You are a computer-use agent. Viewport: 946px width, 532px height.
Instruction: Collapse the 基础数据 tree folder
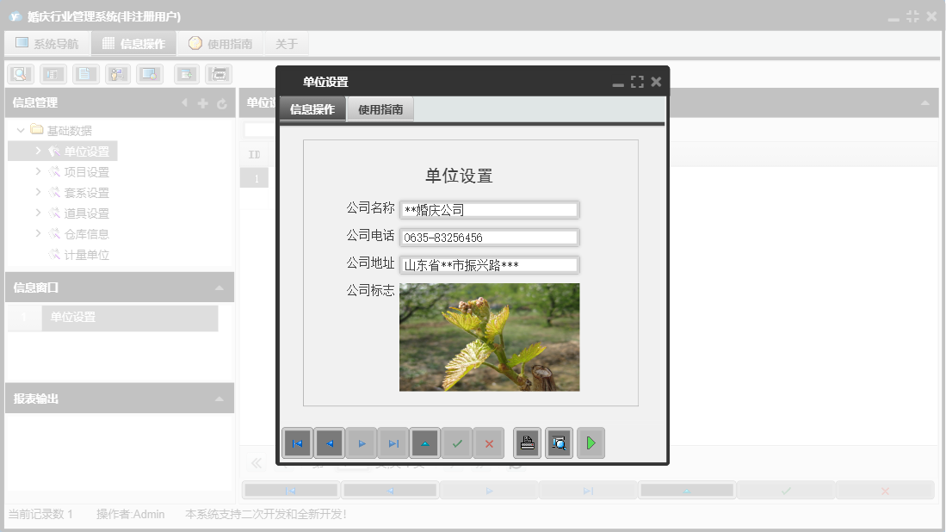pyautogui.click(x=21, y=131)
